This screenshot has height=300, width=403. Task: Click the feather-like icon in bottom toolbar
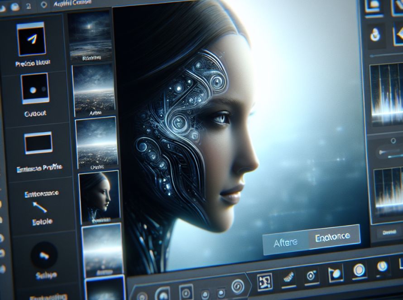coord(288,276)
